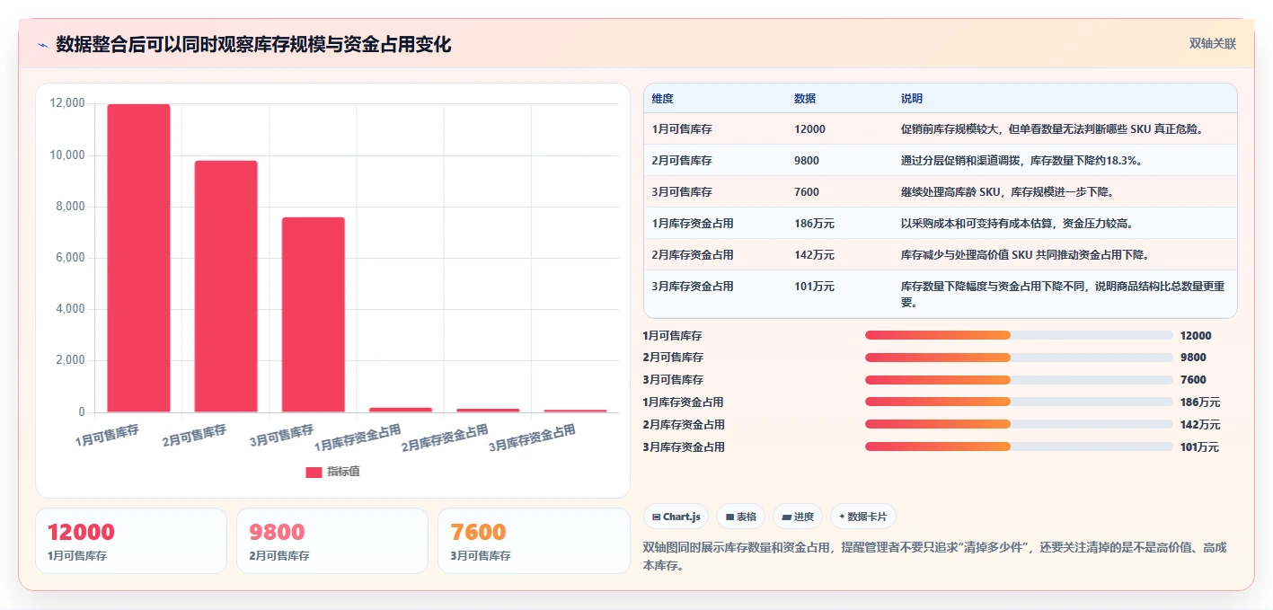The image size is (1273, 610).
Task: Click the progress bar for 3月库存资金占用
Action: 1019,446
